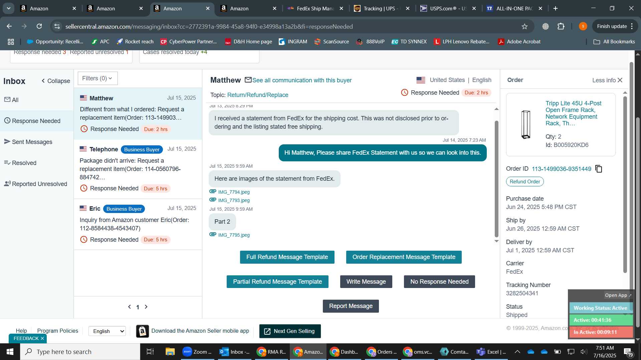Viewport: 641px width, 360px height.
Task: Click Refund Order button
Action: (x=525, y=182)
